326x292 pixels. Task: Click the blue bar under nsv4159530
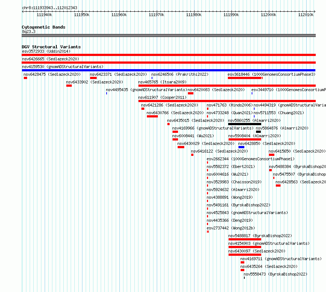pyautogui.click(x=168, y=70)
